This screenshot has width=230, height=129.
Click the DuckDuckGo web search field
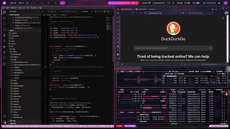[x=173, y=48]
